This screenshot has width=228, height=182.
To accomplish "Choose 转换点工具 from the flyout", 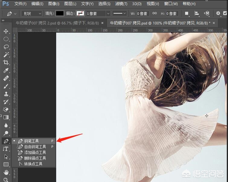I will (x=34, y=164).
